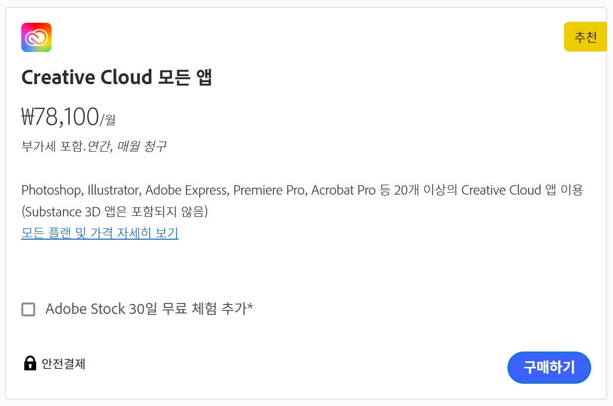
Task: Click the ₩78,100/월 price text
Action: click(x=67, y=116)
